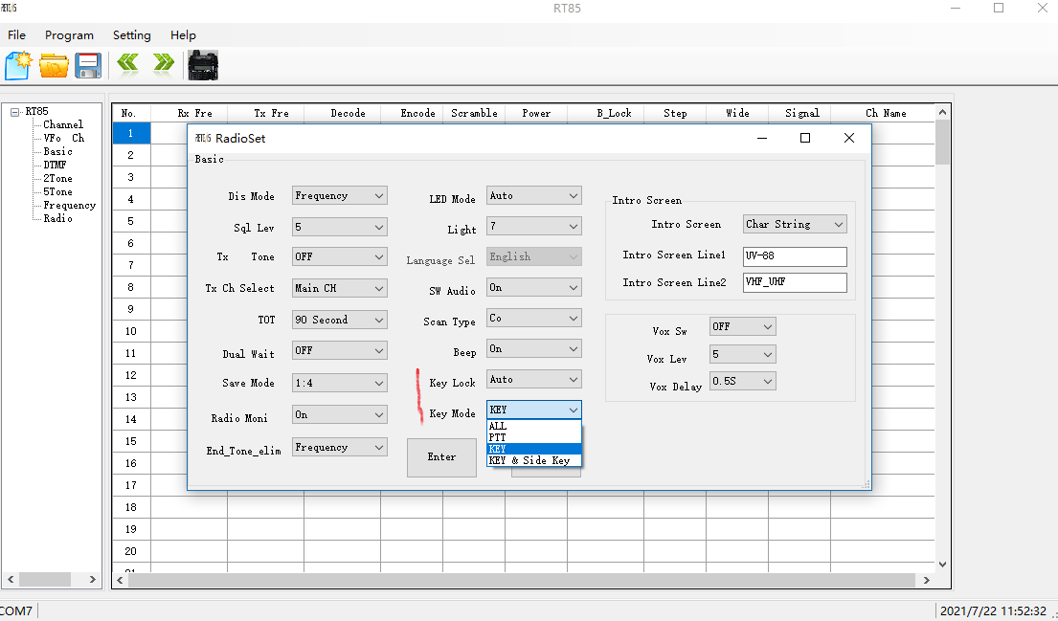Select 'KEY & Side Key' option in list
This screenshot has height=621, width=1058.
[529, 460]
